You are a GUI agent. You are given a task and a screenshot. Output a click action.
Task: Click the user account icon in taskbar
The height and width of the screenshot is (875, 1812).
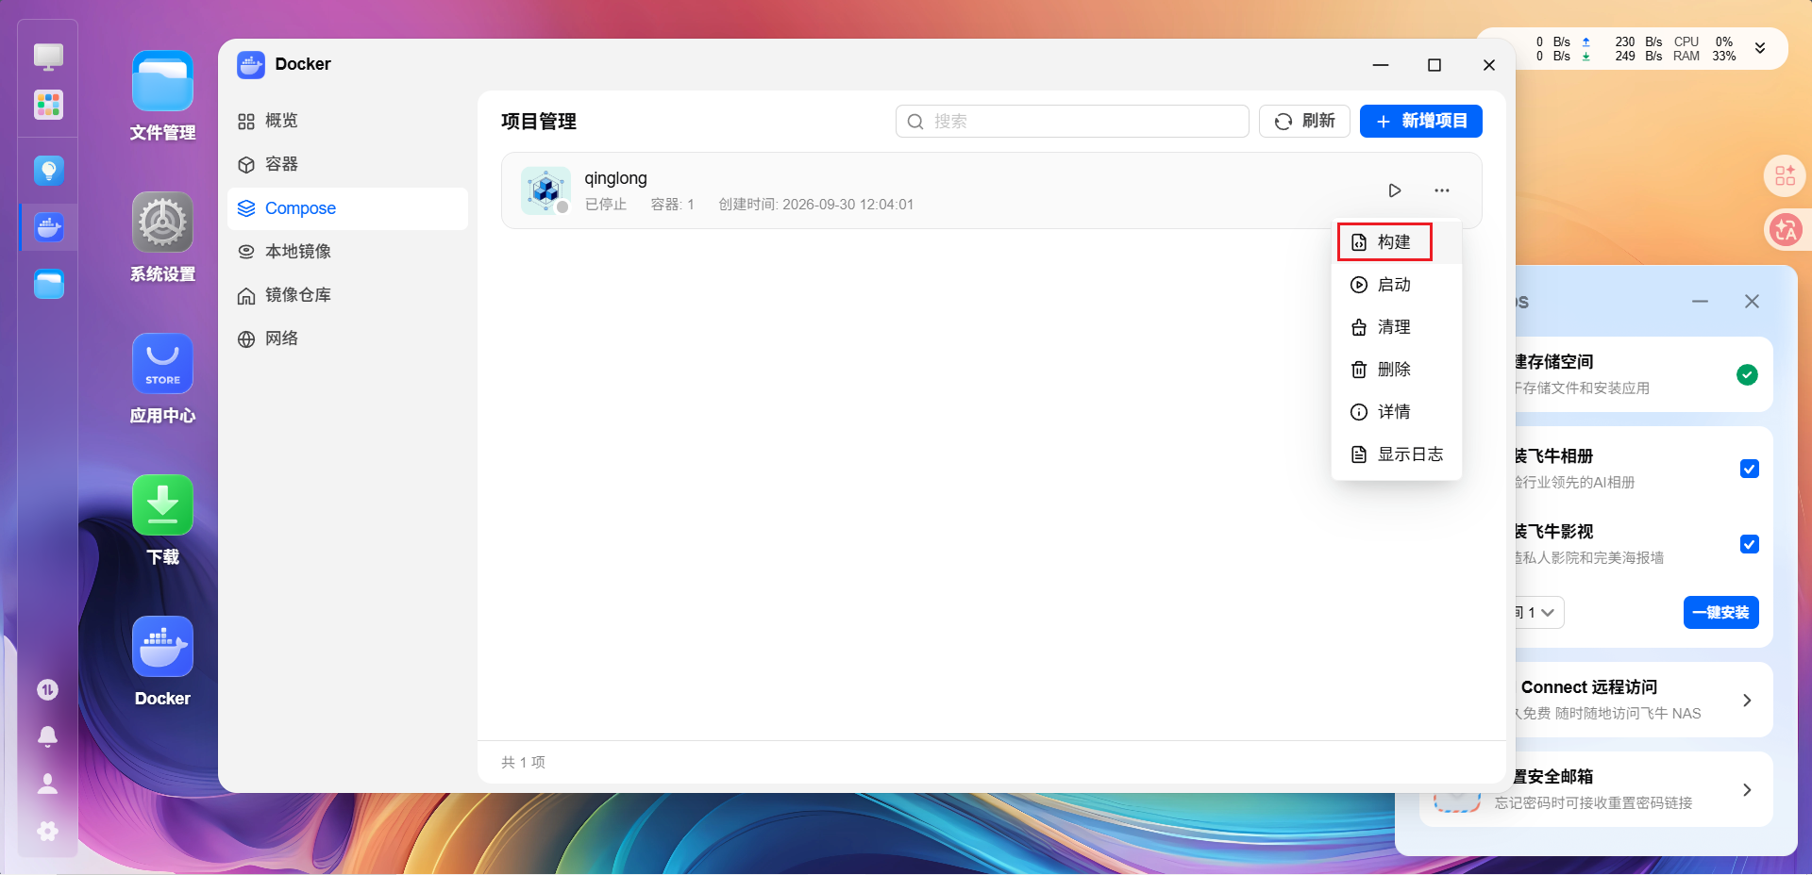coord(47,784)
